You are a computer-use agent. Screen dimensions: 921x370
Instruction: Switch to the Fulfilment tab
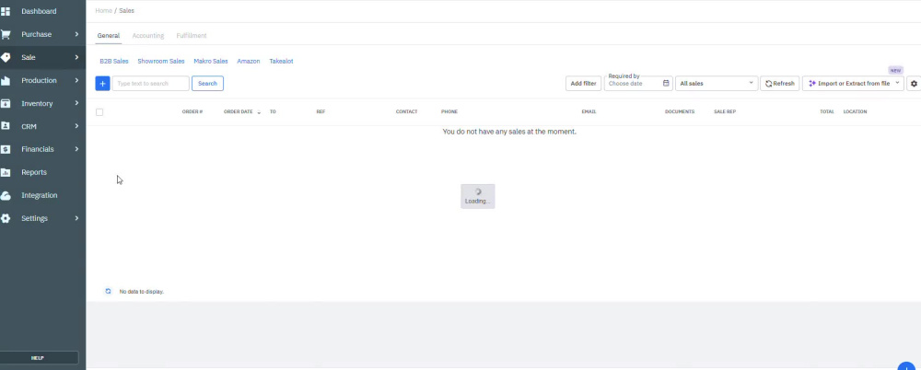(x=192, y=36)
